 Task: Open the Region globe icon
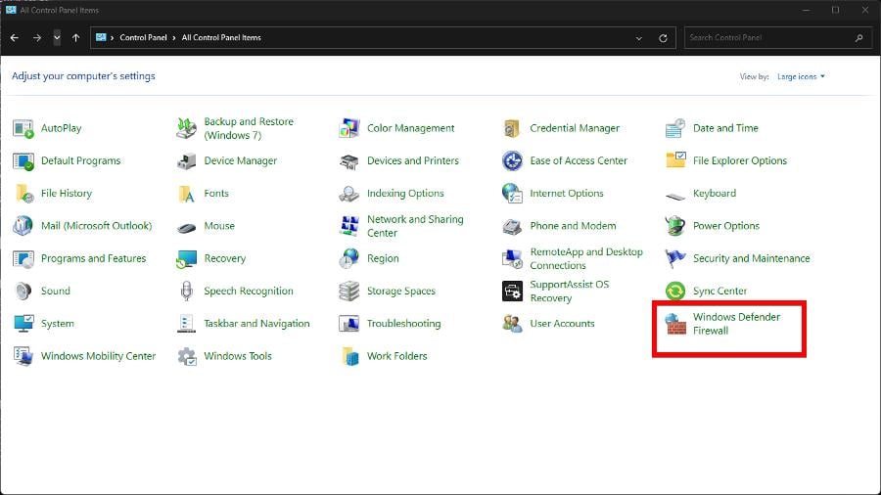[x=348, y=258]
